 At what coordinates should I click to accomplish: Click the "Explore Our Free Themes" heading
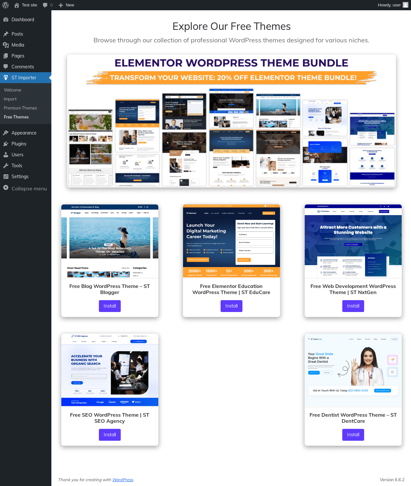click(232, 26)
